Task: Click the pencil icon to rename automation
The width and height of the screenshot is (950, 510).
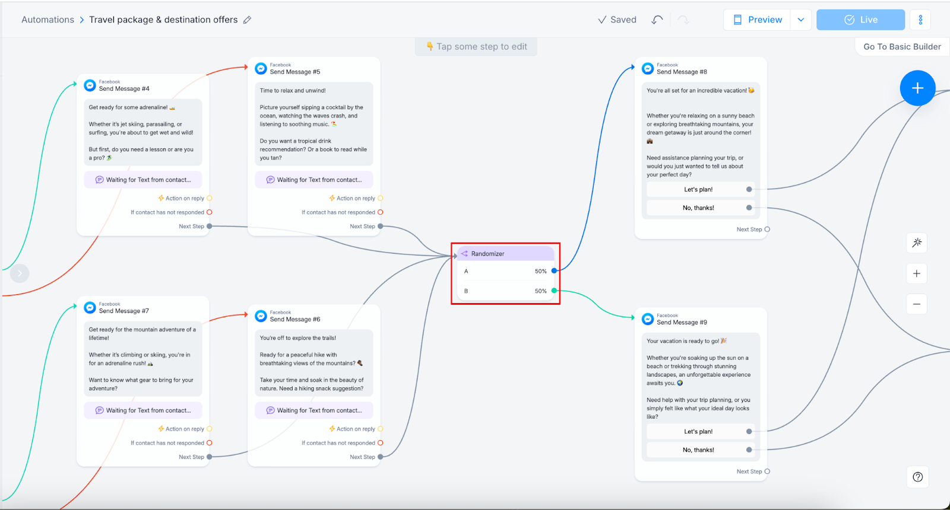Action: [x=248, y=20]
